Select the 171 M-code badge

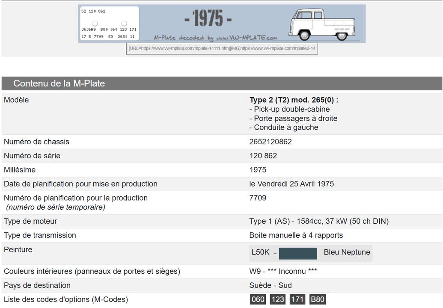(x=297, y=299)
